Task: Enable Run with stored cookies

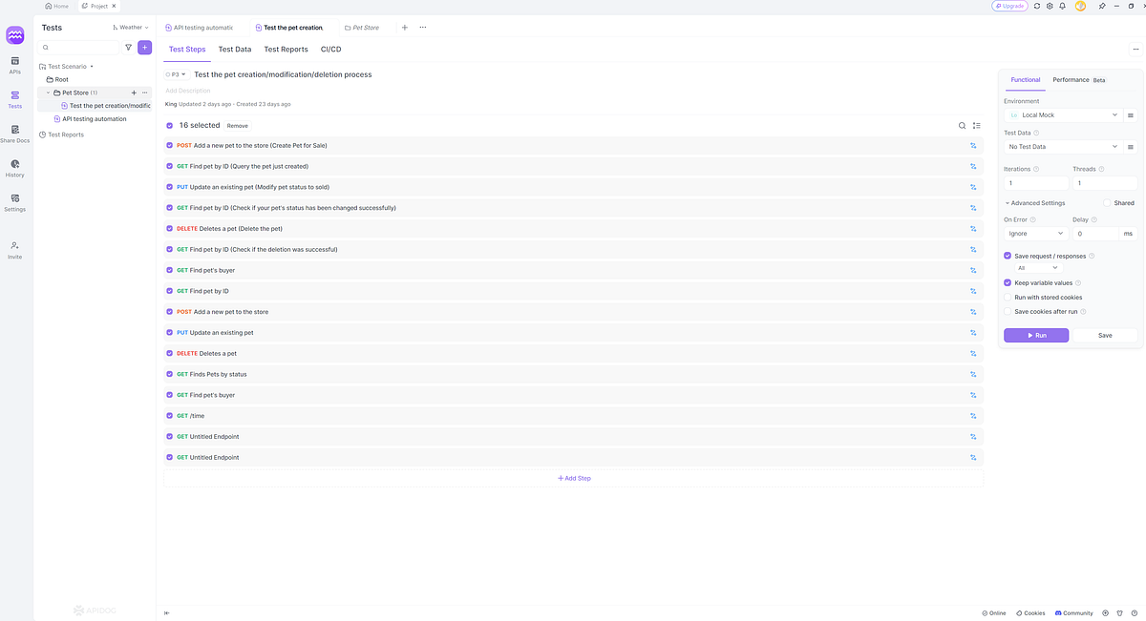Action: click(x=1008, y=297)
